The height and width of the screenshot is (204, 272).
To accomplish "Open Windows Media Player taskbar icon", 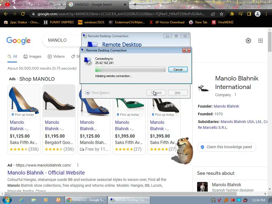I will pos(46,200).
